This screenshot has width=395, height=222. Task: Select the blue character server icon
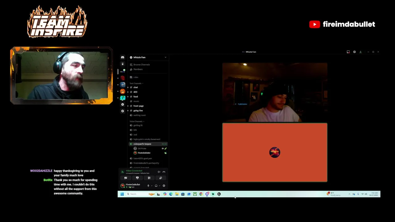123,84
